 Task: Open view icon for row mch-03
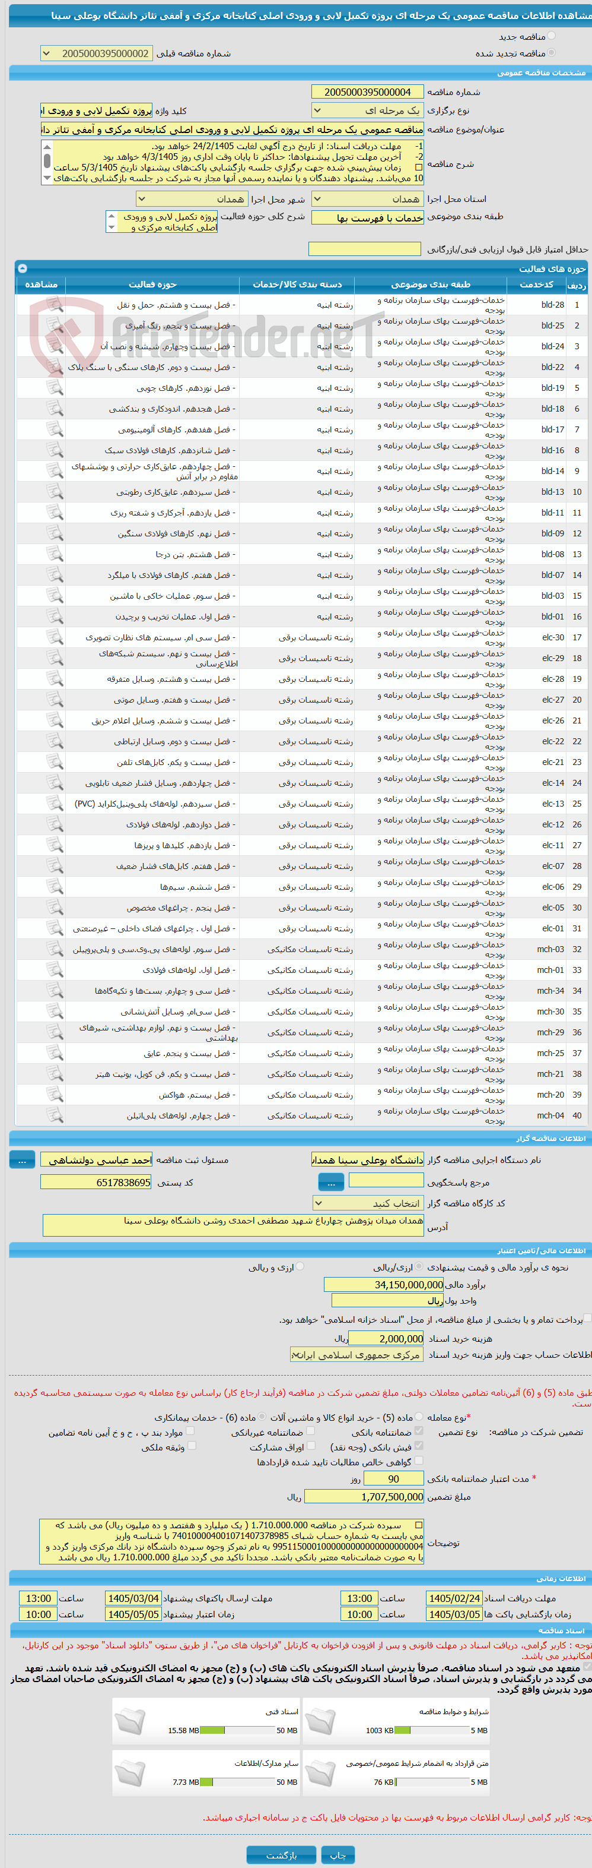(x=55, y=949)
